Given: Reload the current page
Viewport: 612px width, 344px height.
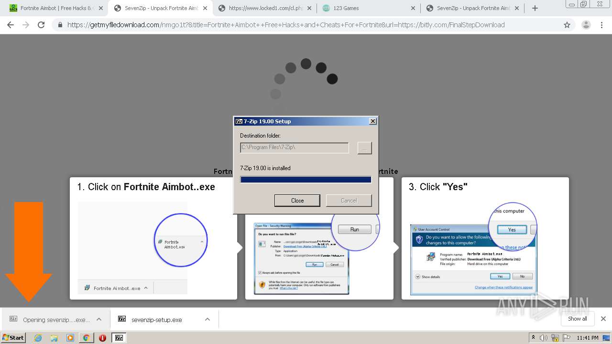Looking at the screenshot, I should click(41, 25).
